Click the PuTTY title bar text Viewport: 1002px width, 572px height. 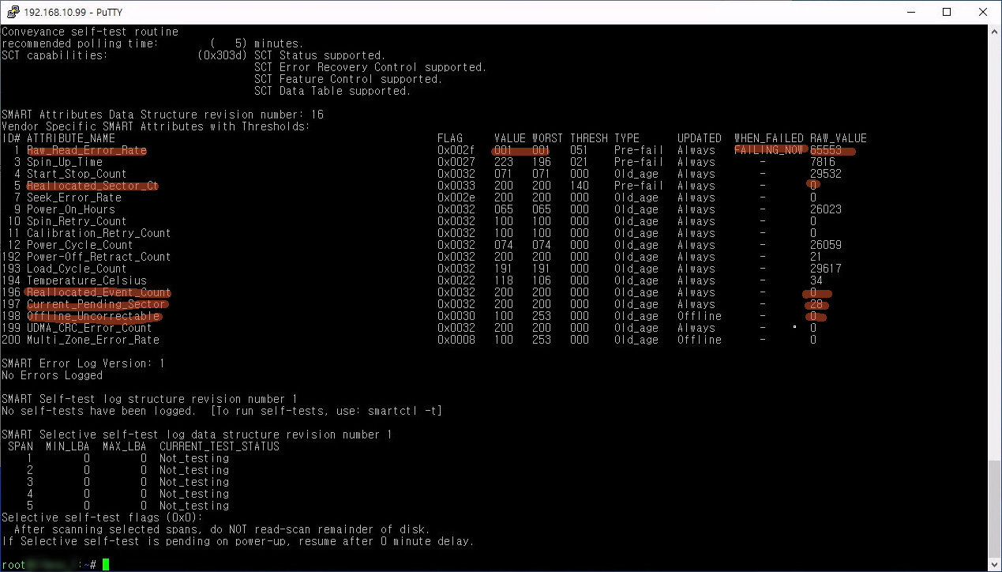click(66, 12)
